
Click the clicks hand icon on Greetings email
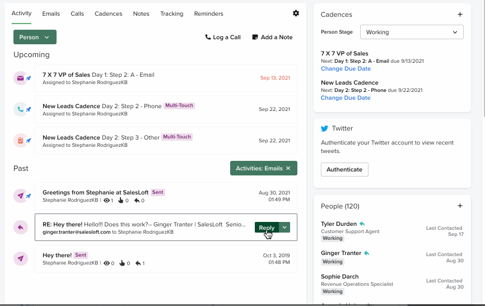point(120,201)
